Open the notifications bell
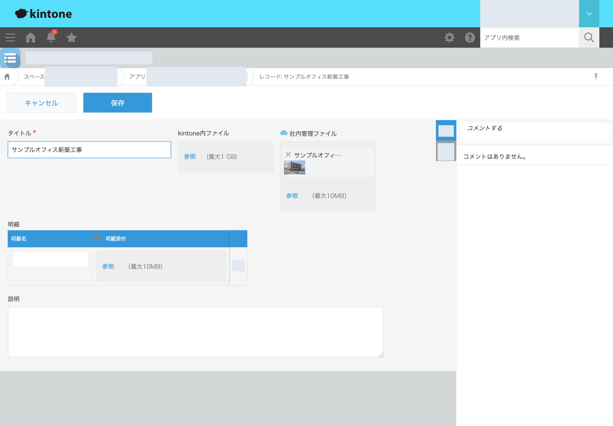 click(x=51, y=37)
